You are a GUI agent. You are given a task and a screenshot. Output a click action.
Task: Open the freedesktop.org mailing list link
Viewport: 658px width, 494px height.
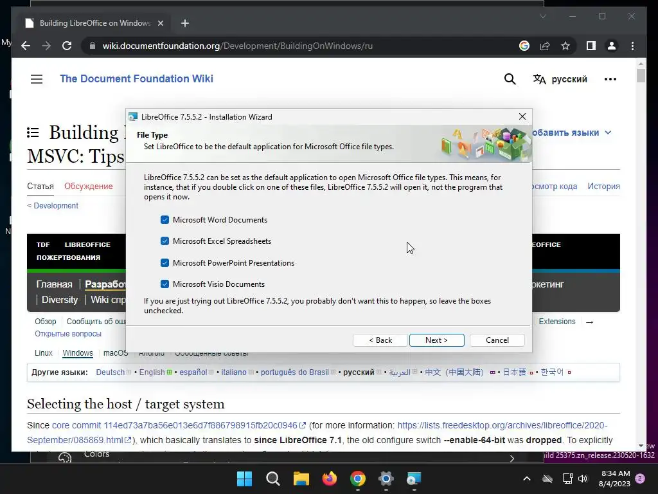point(317,433)
